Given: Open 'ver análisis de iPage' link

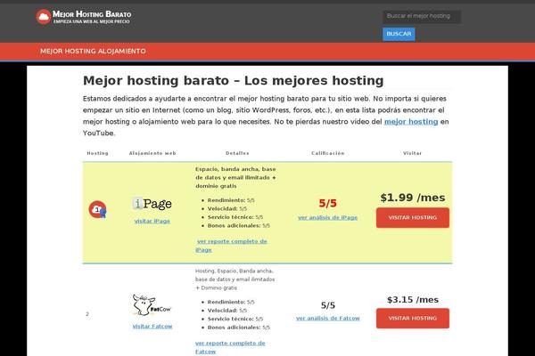Looking at the screenshot, I should tap(327, 217).
